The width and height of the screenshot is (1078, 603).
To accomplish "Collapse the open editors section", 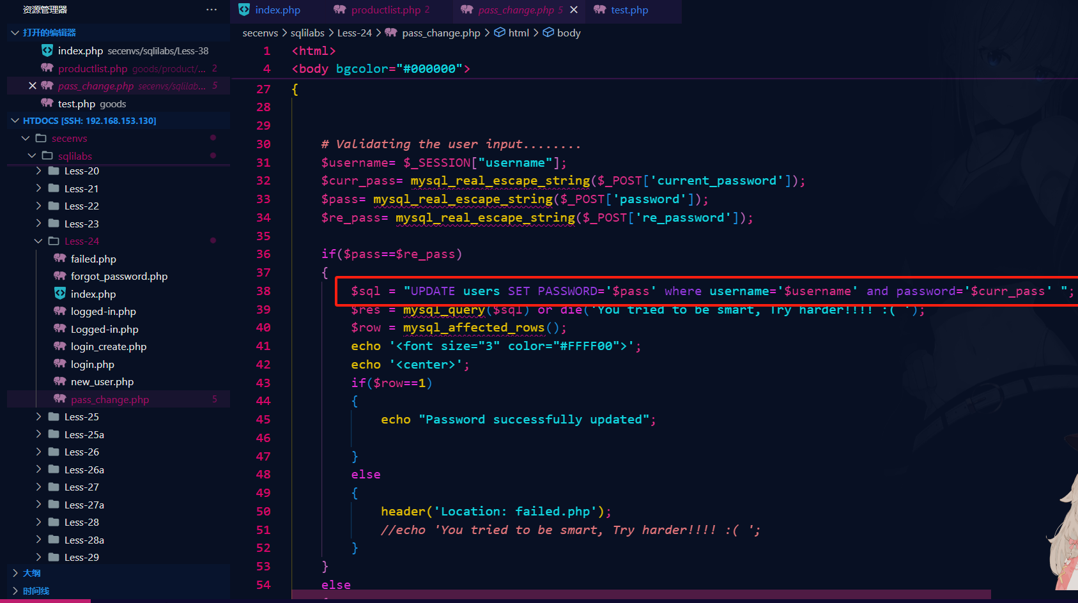I will click(15, 33).
